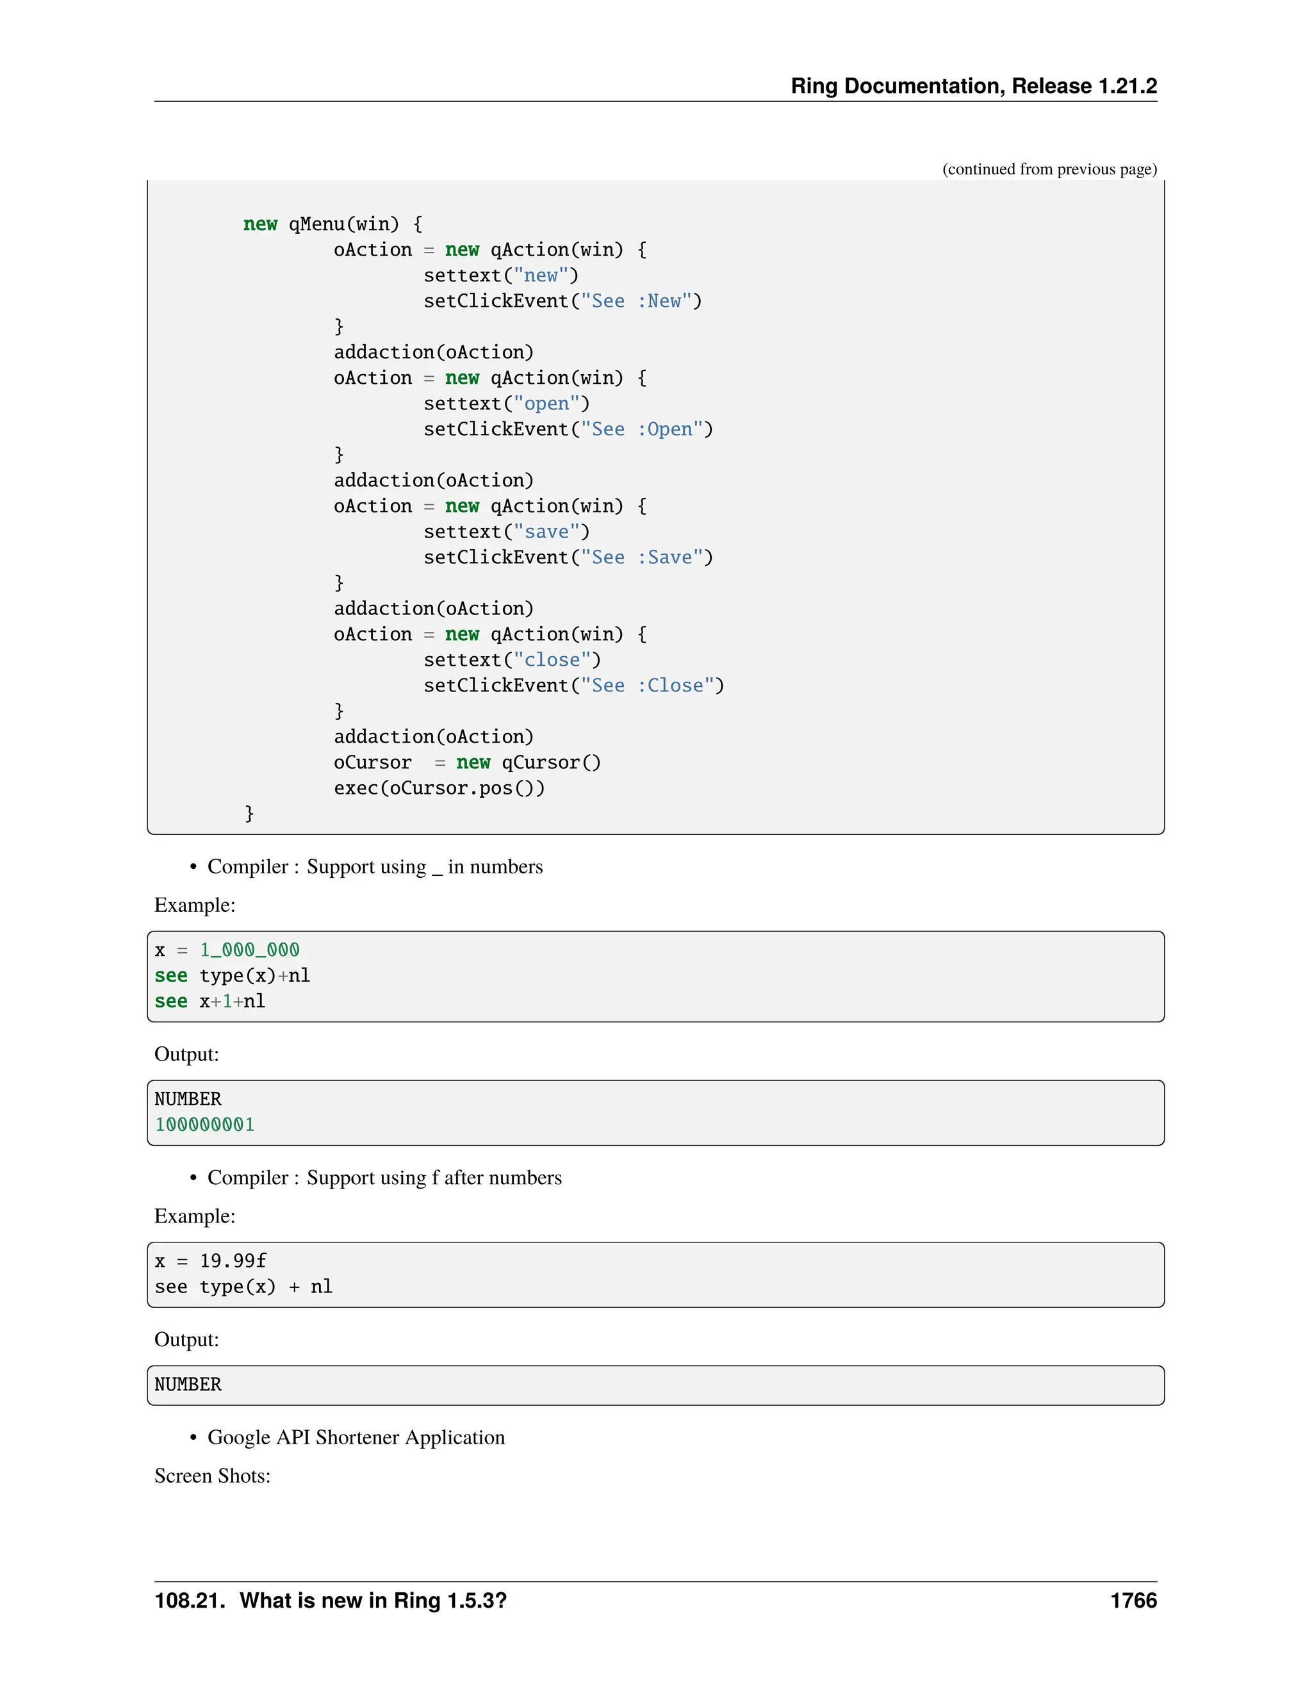Screen dimensions: 1312x1698
Task: Click the settext("new") code line
Action: 500,276
